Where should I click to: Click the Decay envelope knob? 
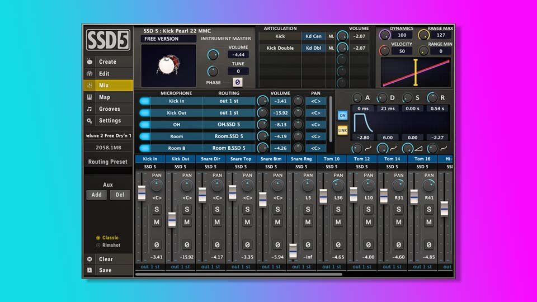[x=382, y=98]
